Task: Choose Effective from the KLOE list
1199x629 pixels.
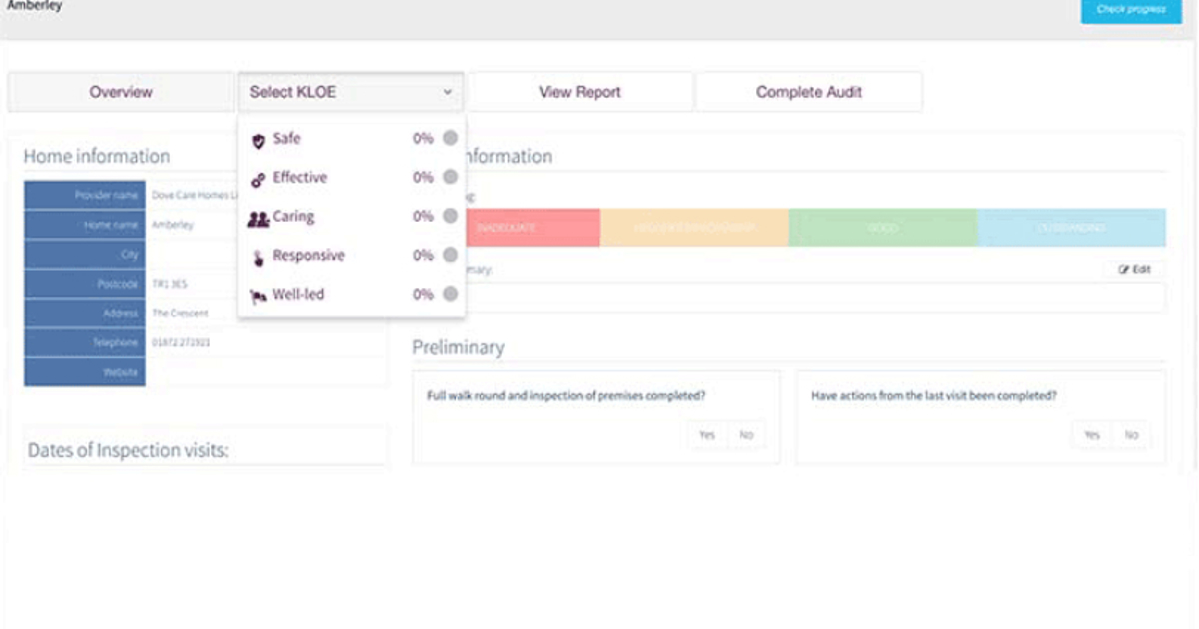Action: coord(299,178)
